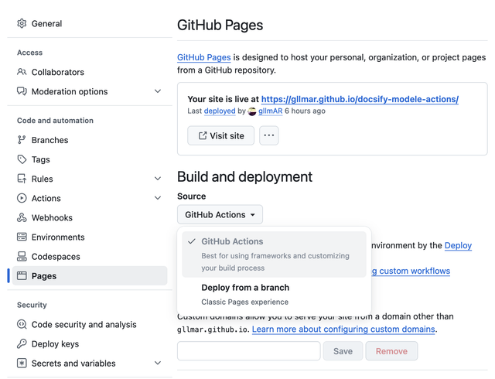The height and width of the screenshot is (379, 495).
Task: Open the gllmAR user profile link
Action: (271, 111)
